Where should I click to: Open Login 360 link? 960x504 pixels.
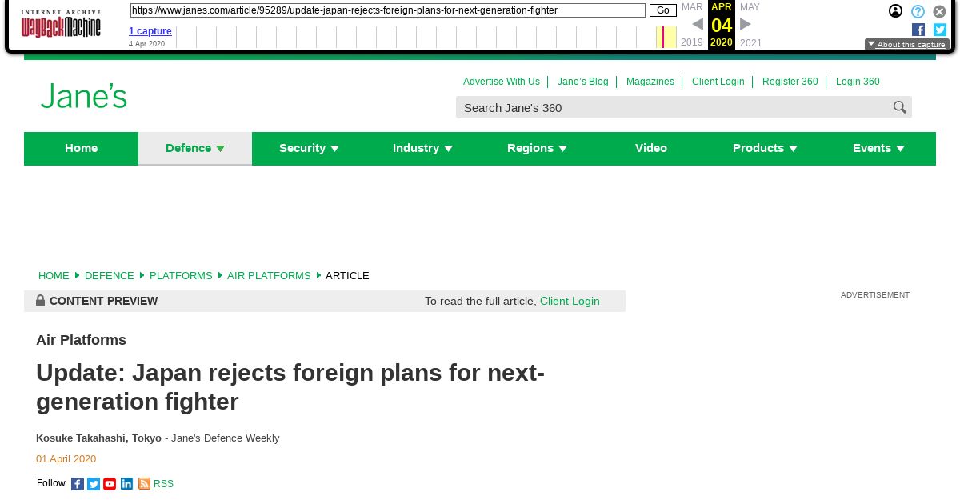(858, 82)
